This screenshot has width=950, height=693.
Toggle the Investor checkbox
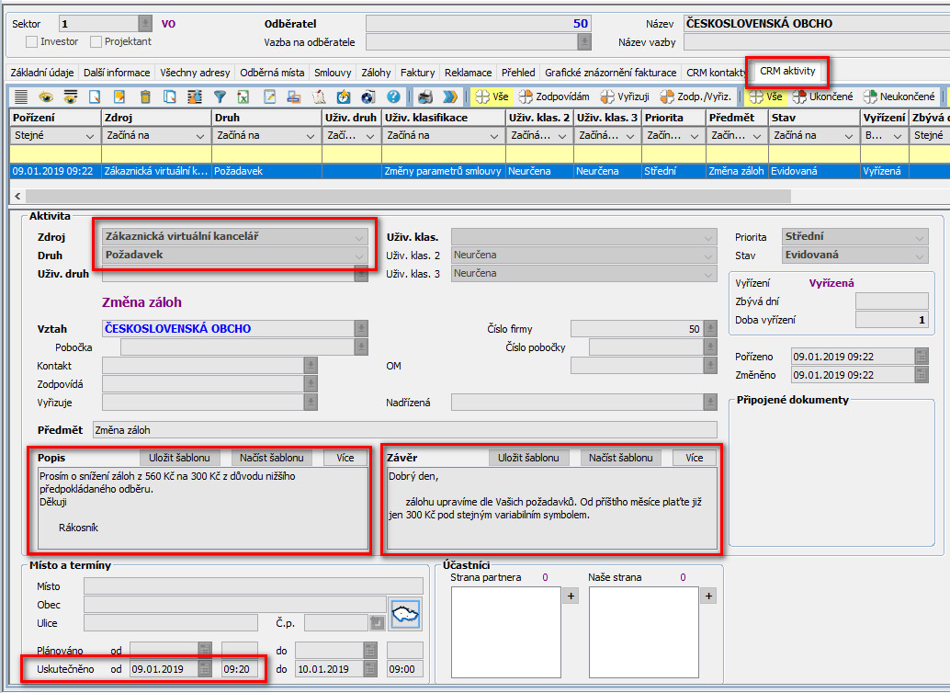pos(32,41)
